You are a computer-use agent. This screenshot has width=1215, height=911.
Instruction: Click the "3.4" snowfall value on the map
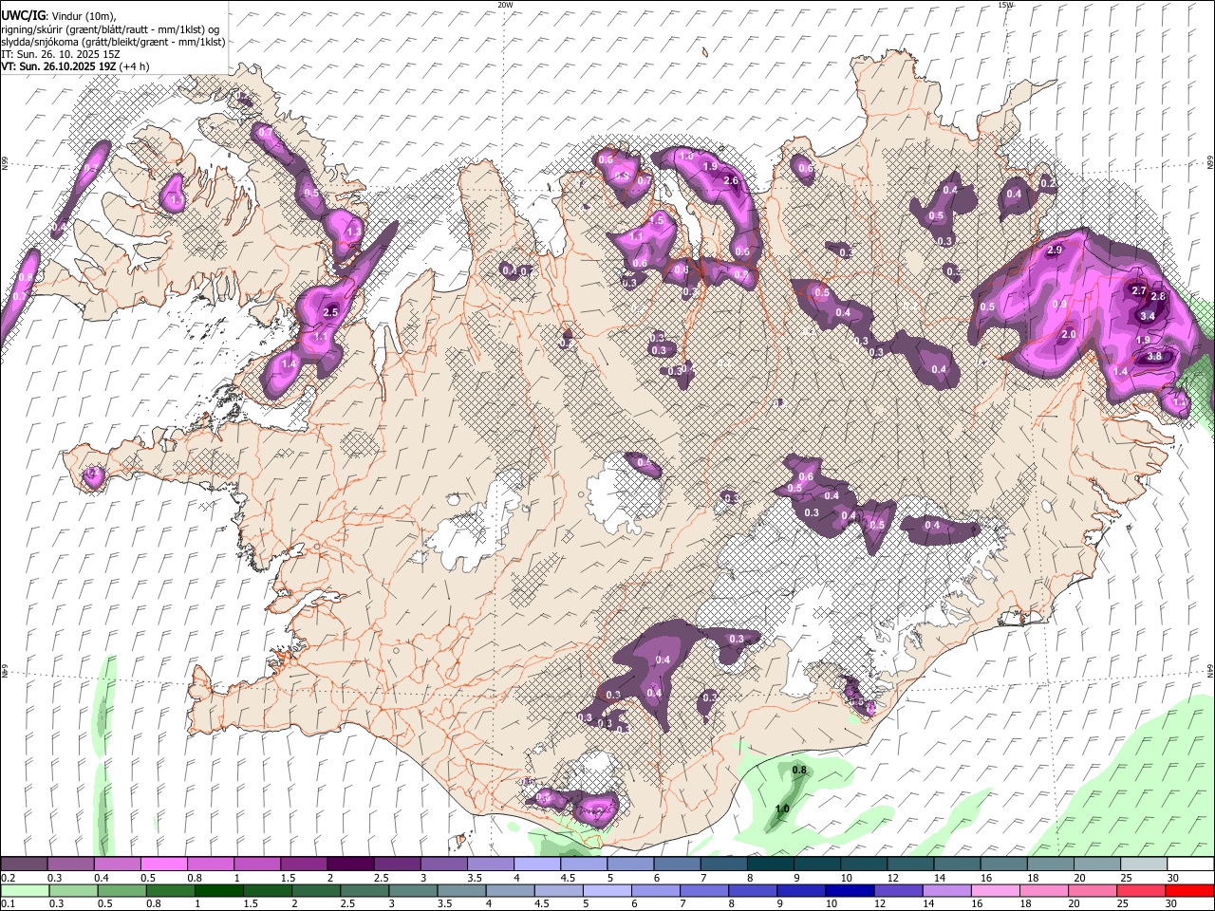(x=1147, y=316)
